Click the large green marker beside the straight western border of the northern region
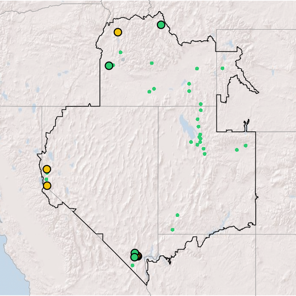This screenshot has width=296, height=296. pos(109,66)
